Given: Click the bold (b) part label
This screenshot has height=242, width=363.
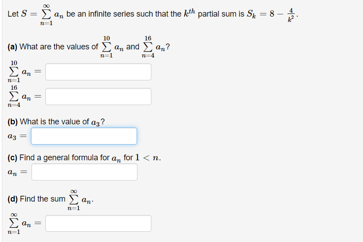Looking at the screenshot, I should tap(13, 122).
